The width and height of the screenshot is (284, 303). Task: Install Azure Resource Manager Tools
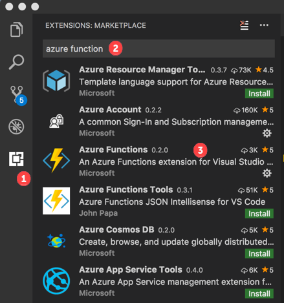pyautogui.click(x=259, y=94)
